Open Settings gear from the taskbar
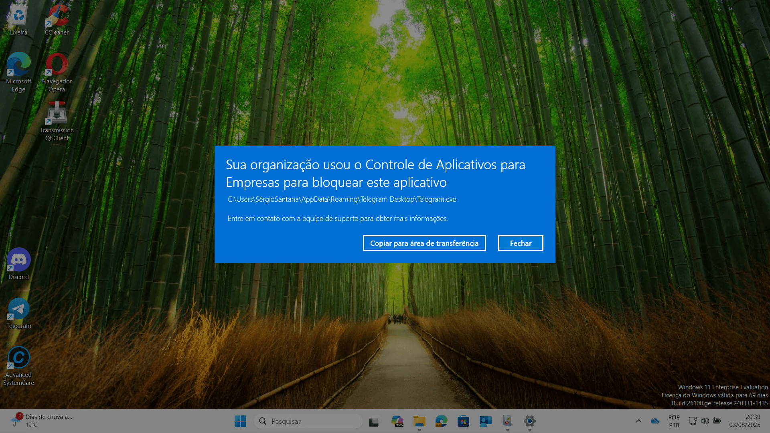Image resolution: width=770 pixels, height=433 pixels. tap(529, 421)
